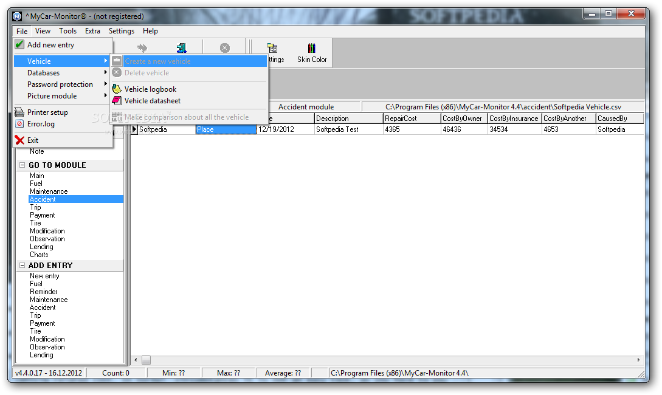Image resolution: width=662 pixels, height=395 pixels.
Task: Select the highlighted Place cell
Action: pos(226,129)
